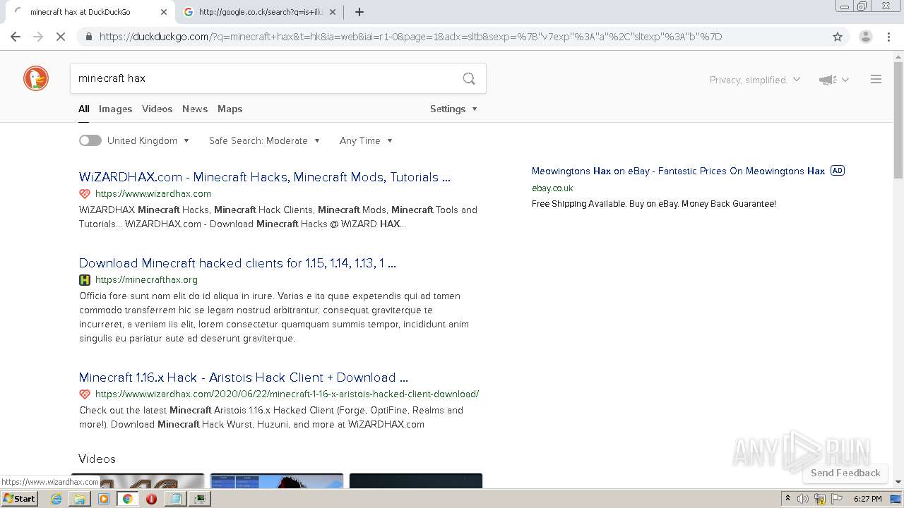The image size is (904, 508).
Task: Open Windows Media Player from taskbar
Action: tap(104, 499)
